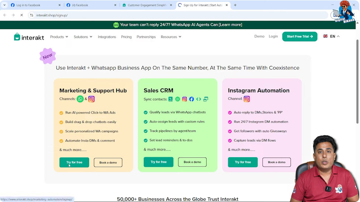The image size is (360, 202).
Task: Close the (4) Facebook tab
Action: pyautogui.click(x=115, y=5)
